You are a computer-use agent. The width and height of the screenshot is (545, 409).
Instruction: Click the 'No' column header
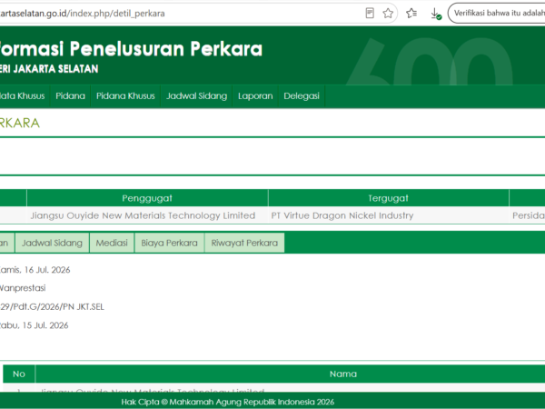[19, 374]
